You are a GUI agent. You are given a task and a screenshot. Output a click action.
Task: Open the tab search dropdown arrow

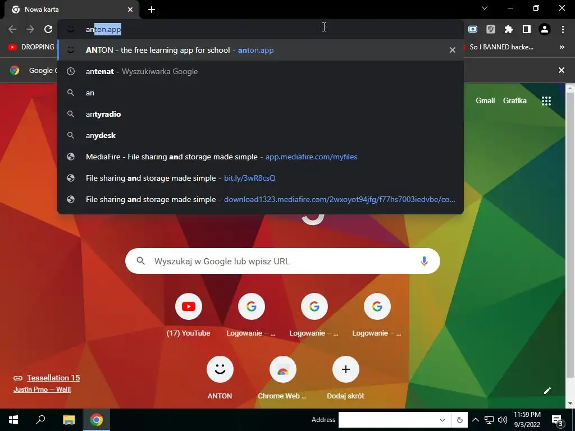click(485, 8)
